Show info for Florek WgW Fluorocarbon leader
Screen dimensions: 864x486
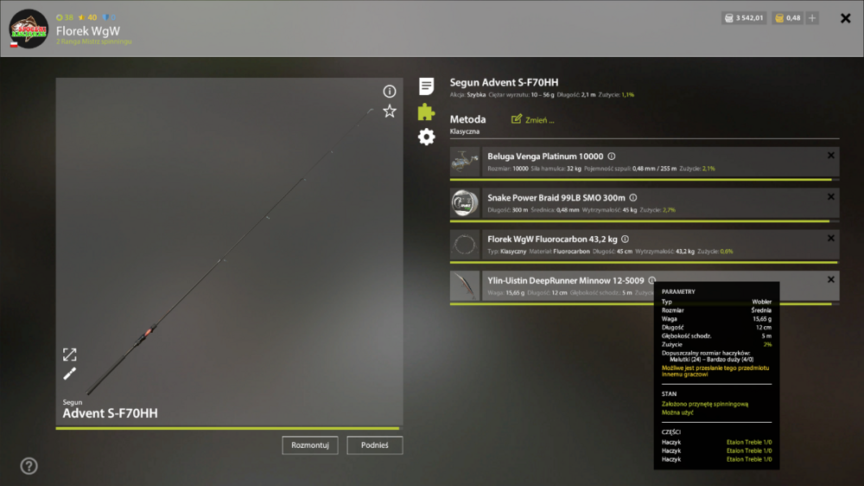pyautogui.click(x=625, y=240)
